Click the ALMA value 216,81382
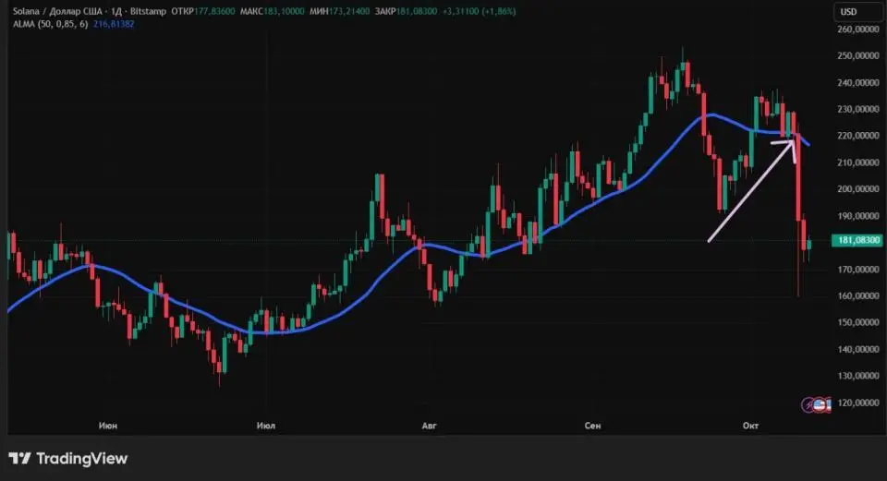Screen dimensions: 887x481 click(113, 23)
